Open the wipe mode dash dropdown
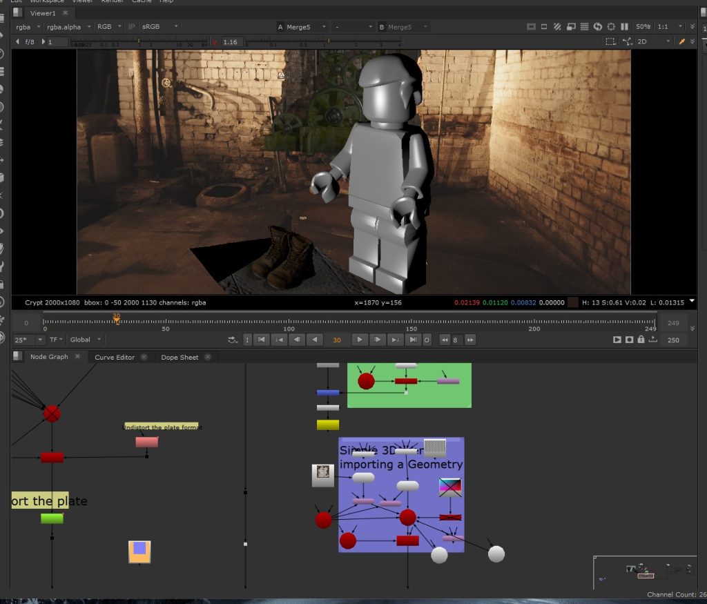Viewport: 707px width, 604px height. [x=353, y=27]
